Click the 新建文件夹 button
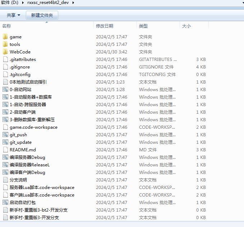 click(x=42, y=15)
